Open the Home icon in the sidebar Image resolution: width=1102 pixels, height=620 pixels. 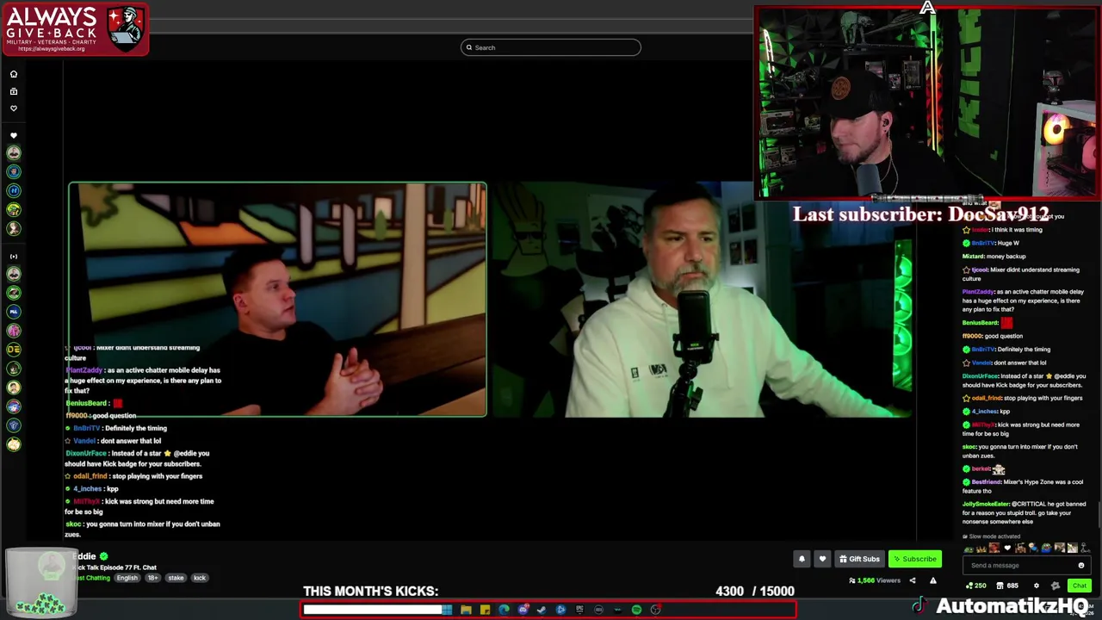(13, 74)
